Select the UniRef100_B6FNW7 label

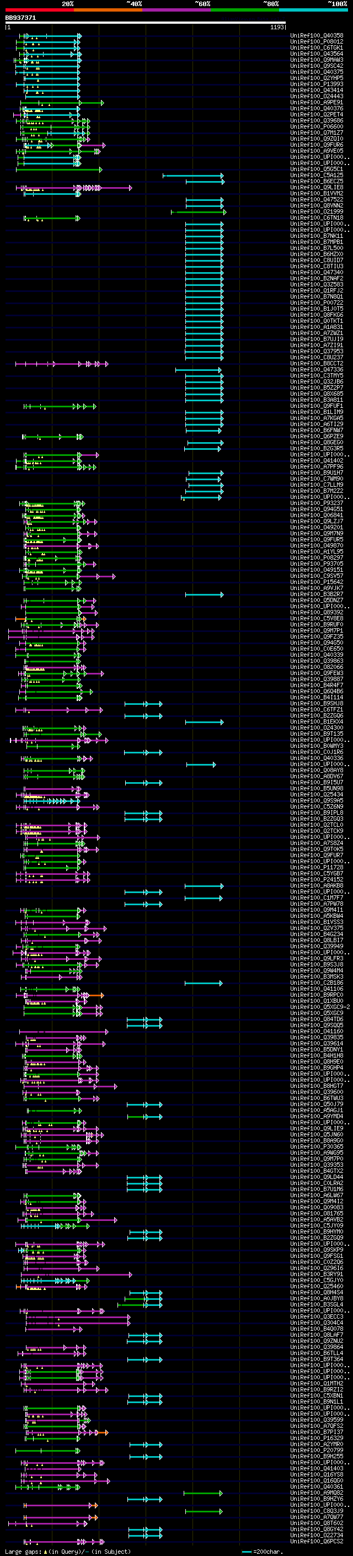pos(317,430)
